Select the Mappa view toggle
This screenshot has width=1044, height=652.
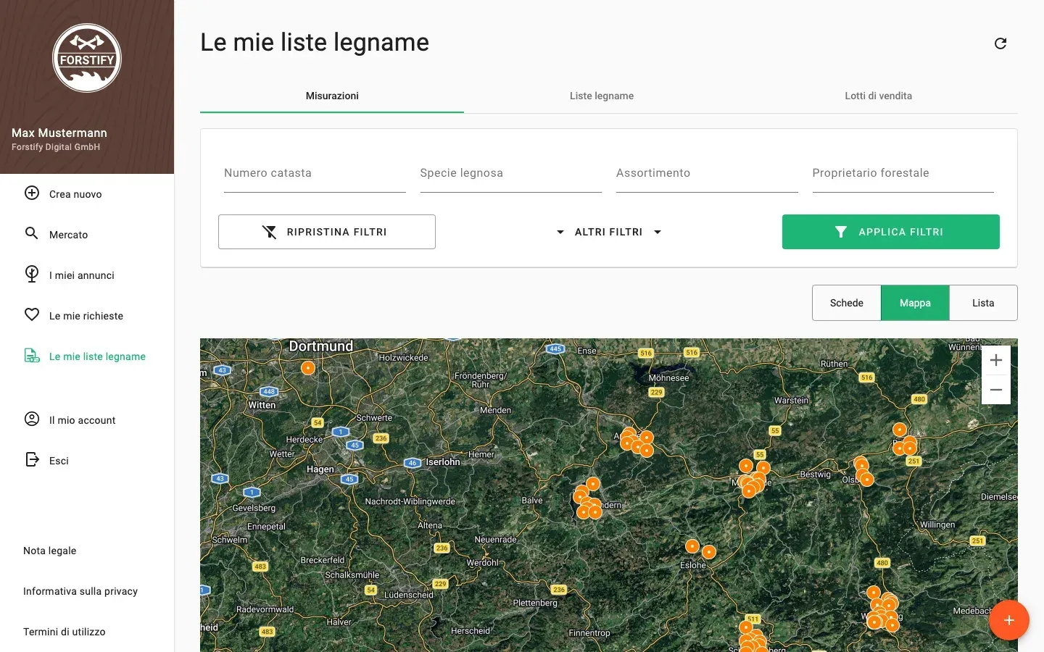click(915, 303)
